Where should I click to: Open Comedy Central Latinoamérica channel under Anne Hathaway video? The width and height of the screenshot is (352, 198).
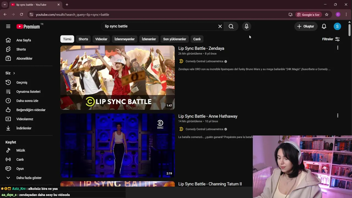(204, 129)
